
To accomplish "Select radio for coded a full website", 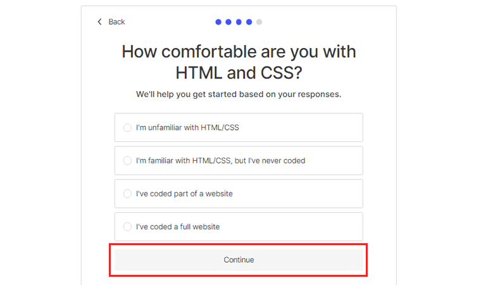I will [x=127, y=227].
